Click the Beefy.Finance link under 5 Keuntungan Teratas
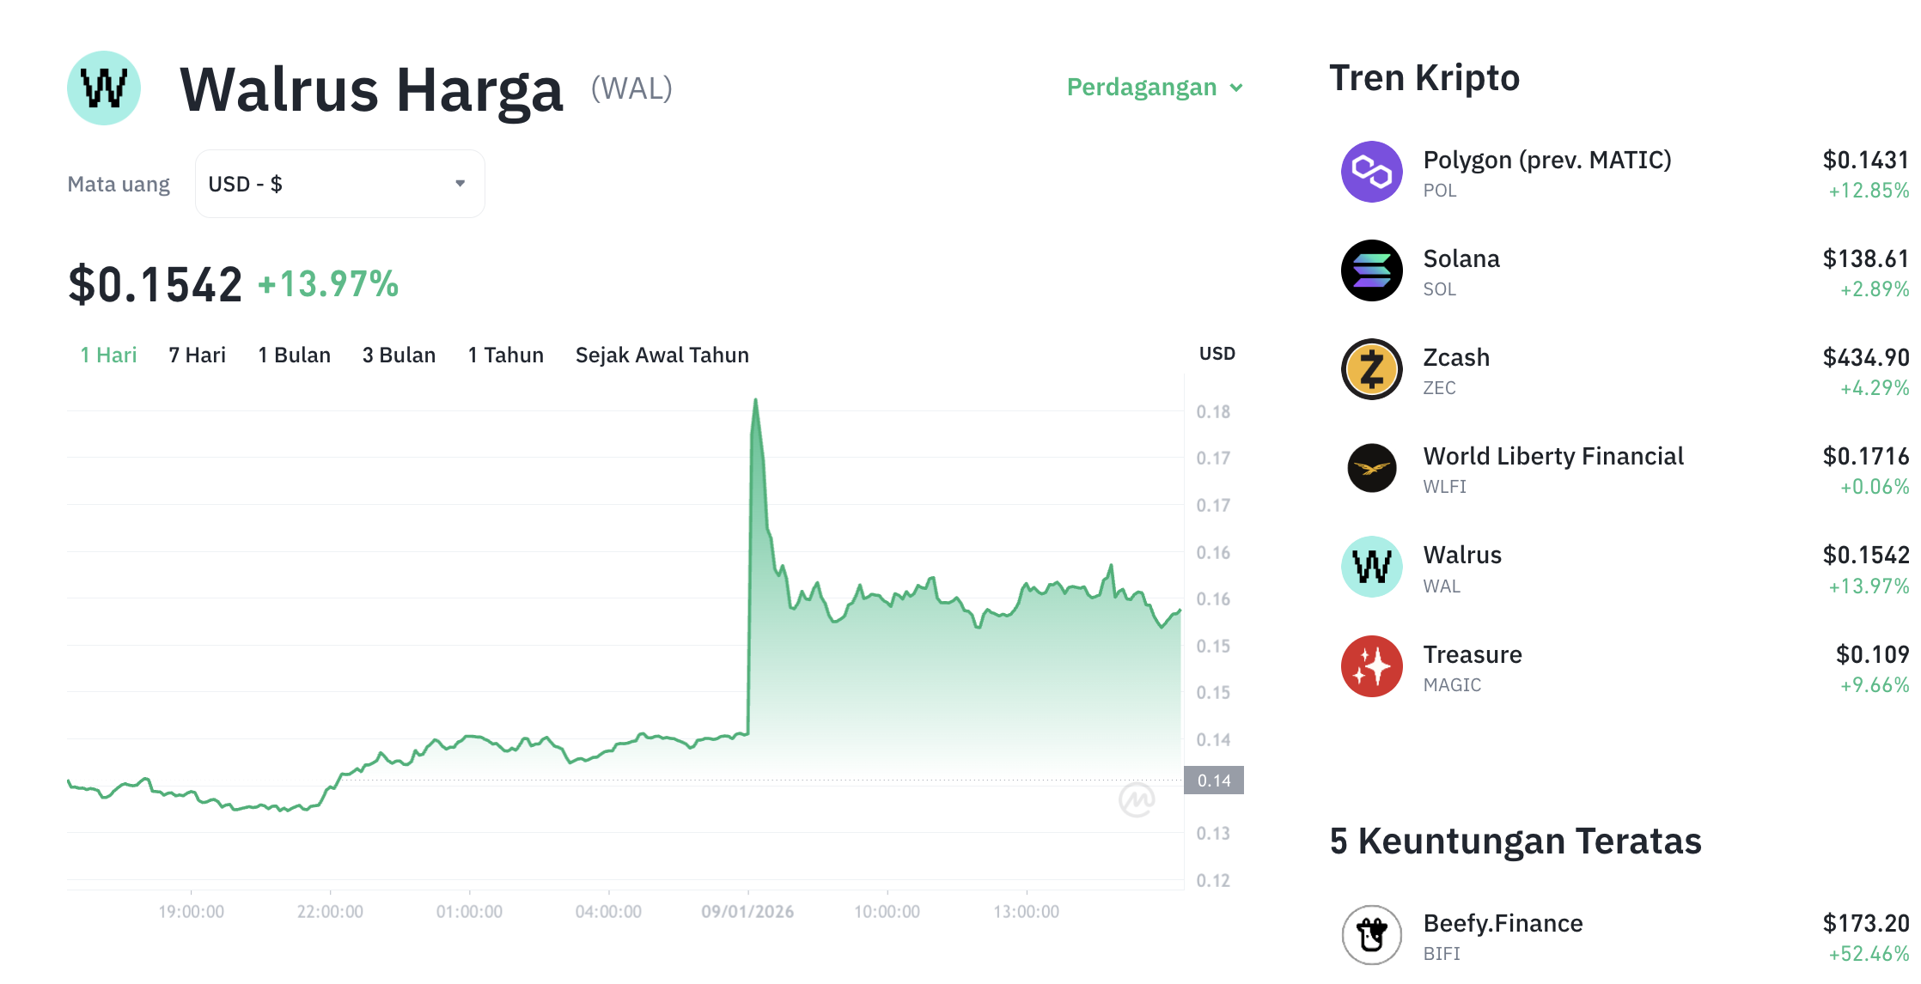Screen dimensions: 1921x984 pos(1503,923)
